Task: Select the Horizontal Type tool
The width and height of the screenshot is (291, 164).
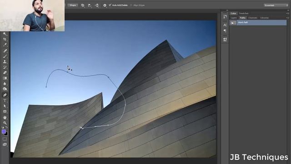Action: (5, 101)
